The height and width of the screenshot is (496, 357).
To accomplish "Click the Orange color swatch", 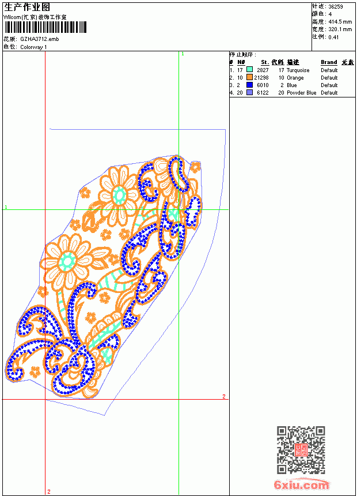I will pos(249,77).
